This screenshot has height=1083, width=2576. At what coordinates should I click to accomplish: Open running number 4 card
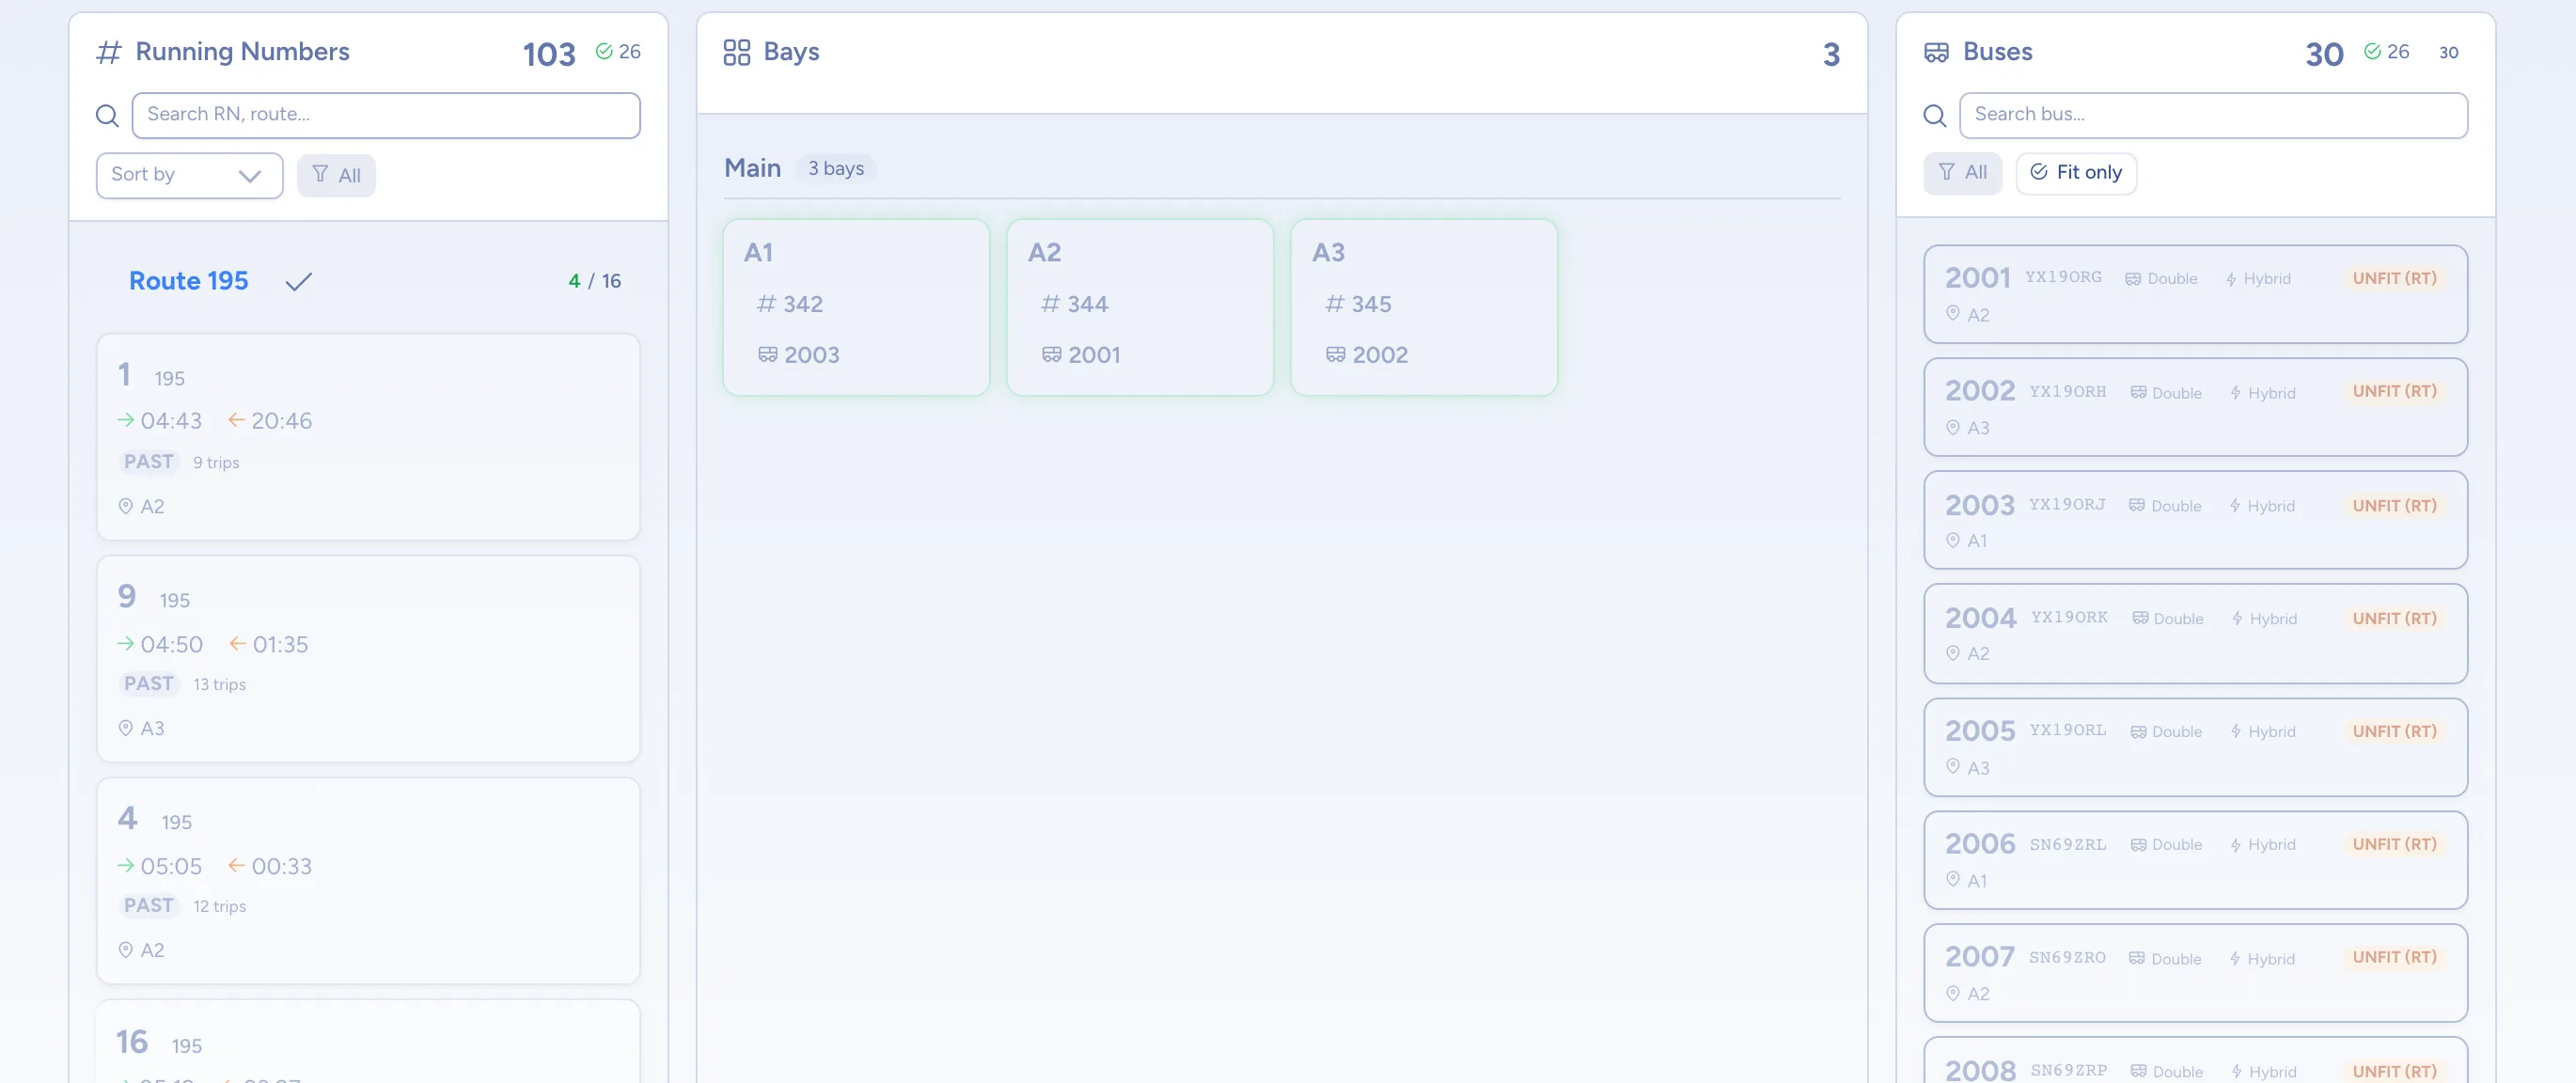[x=368, y=881]
